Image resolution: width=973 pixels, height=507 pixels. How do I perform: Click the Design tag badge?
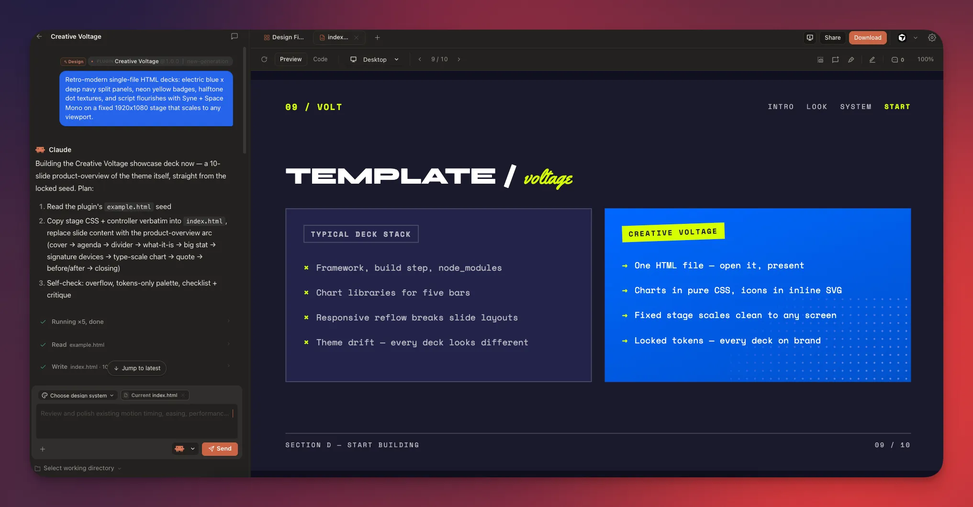coord(73,61)
